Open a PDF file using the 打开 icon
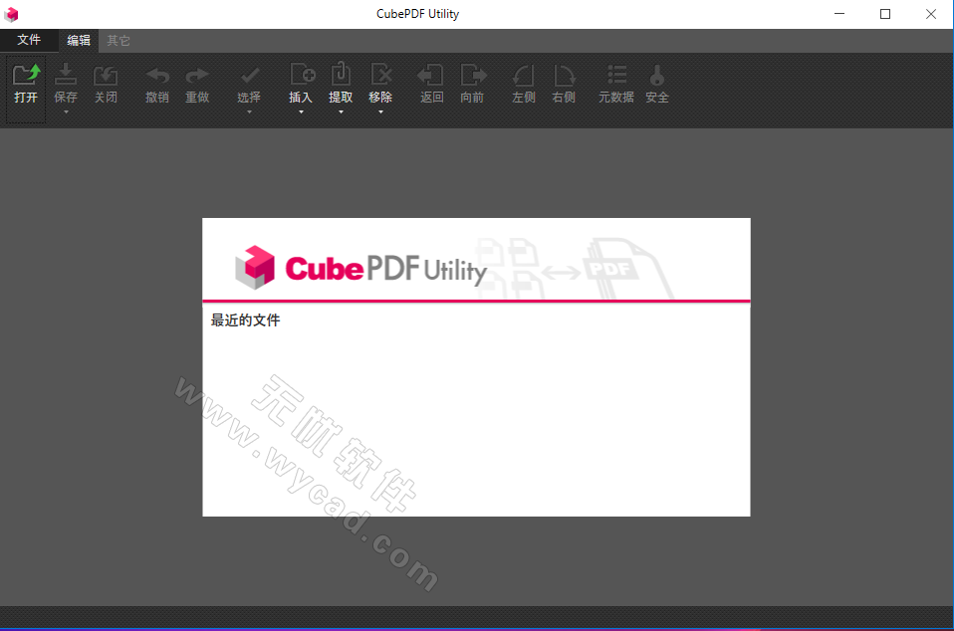 coord(25,80)
